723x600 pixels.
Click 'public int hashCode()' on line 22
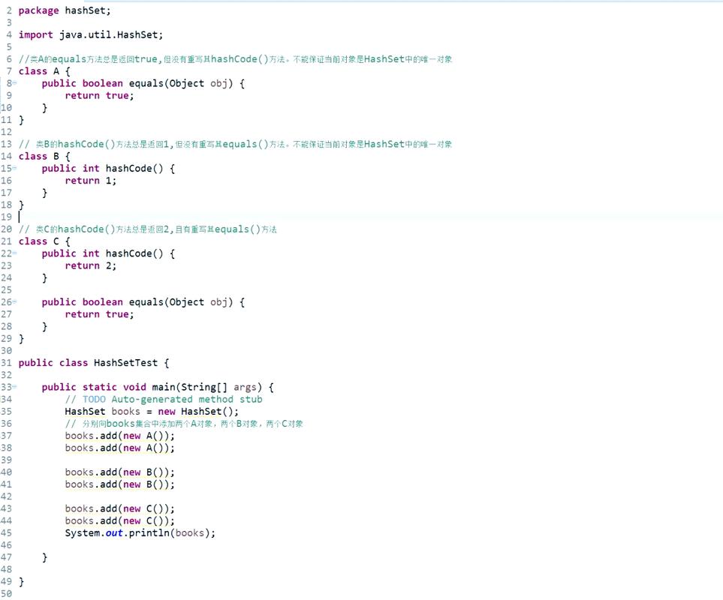pos(102,254)
